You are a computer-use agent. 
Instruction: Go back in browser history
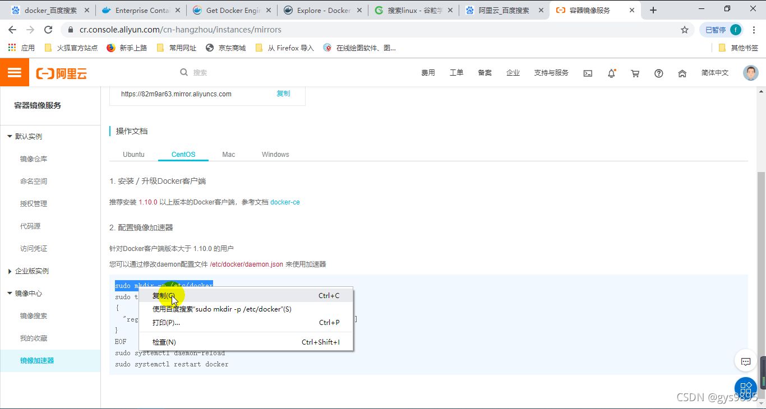pos(12,30)
